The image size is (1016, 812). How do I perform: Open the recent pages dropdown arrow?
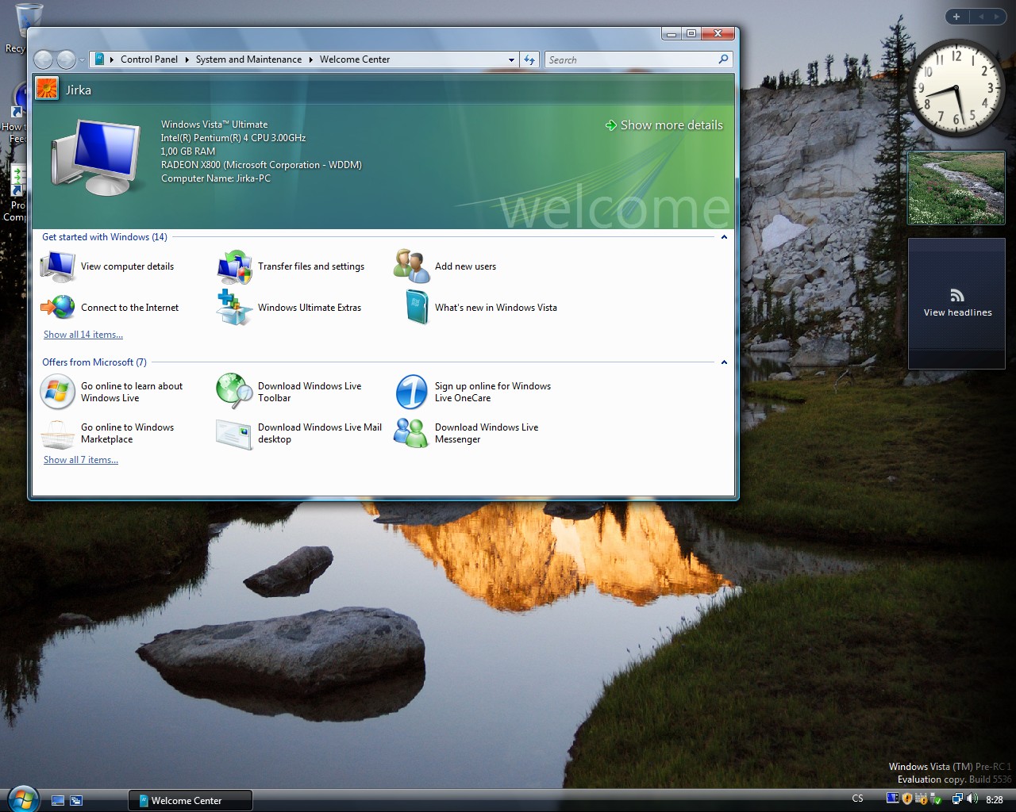pyautogui.click(x=82, y=60)
